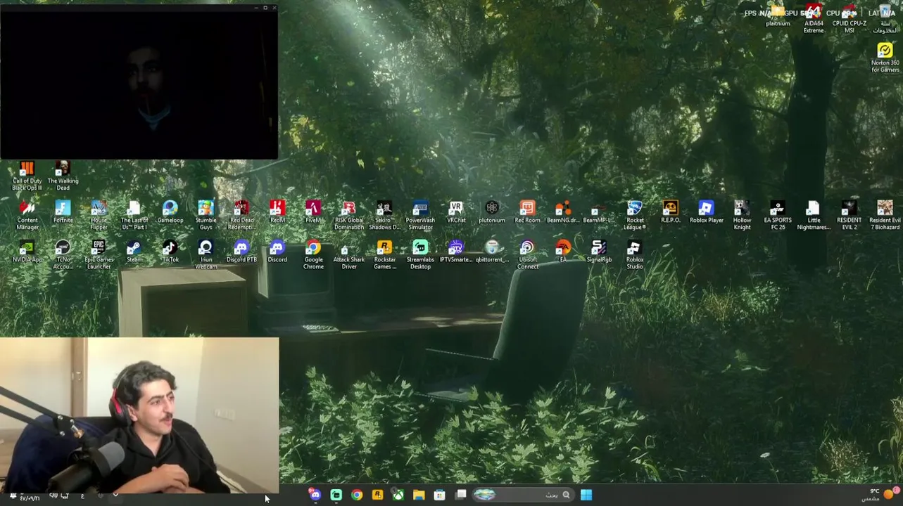This screenshot has height=506, width=903.
Task: Click the RISK Global Domination icon
Action: 349,215
